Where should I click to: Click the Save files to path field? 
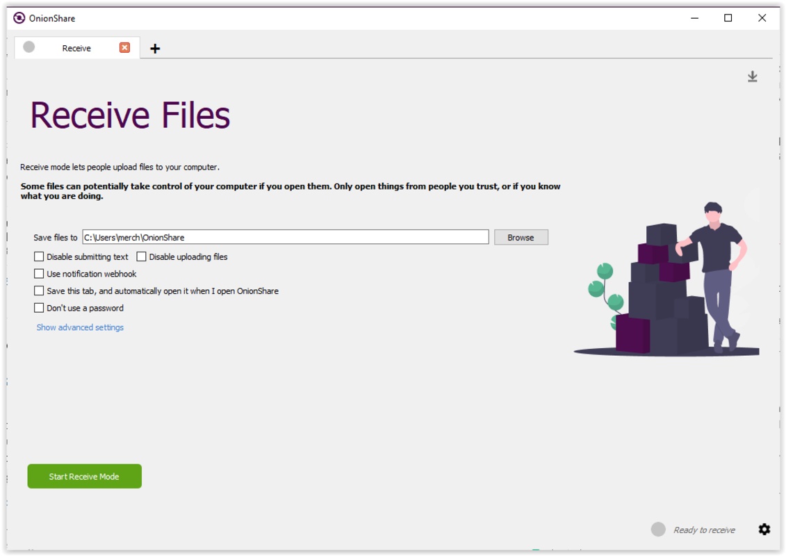tap(285, 237)
